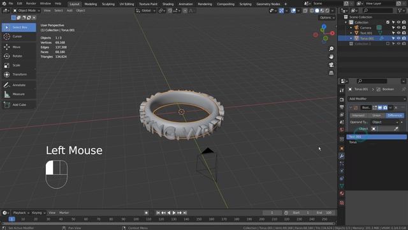Select the Add Cube tool
This screenshot has width=408, height=230.
(18, 105)
